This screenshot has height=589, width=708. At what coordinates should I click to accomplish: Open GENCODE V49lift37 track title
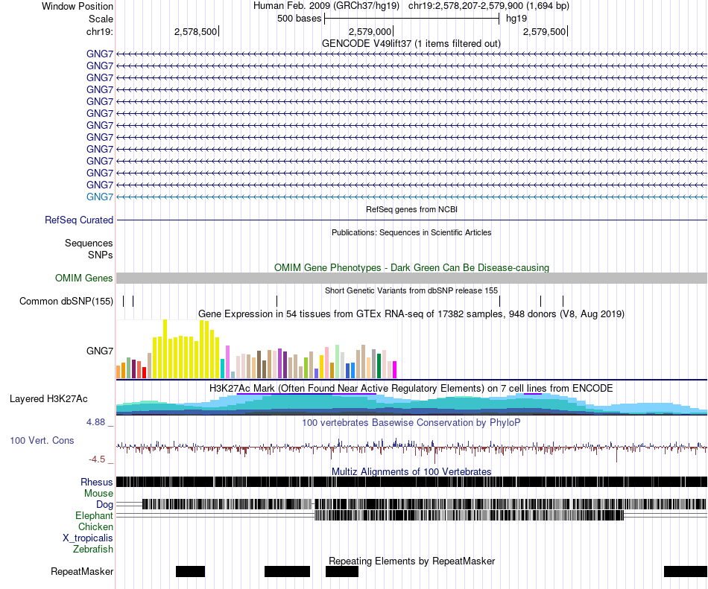coord(411,43)
